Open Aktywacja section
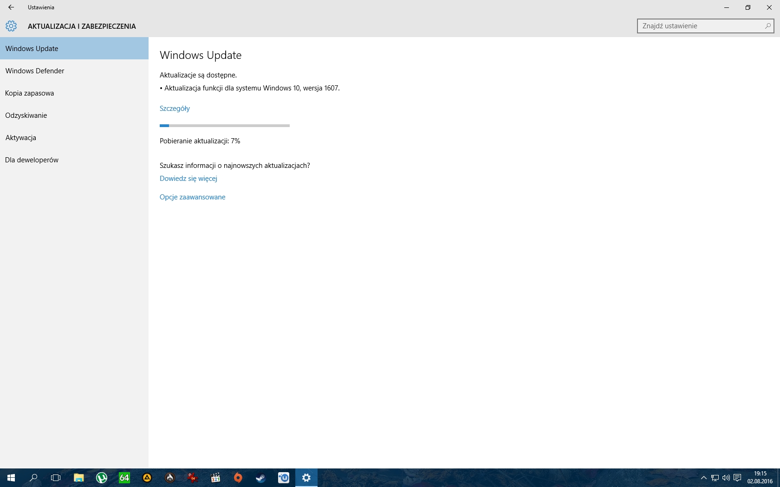 pyautogui.click(x=74, y=137)
